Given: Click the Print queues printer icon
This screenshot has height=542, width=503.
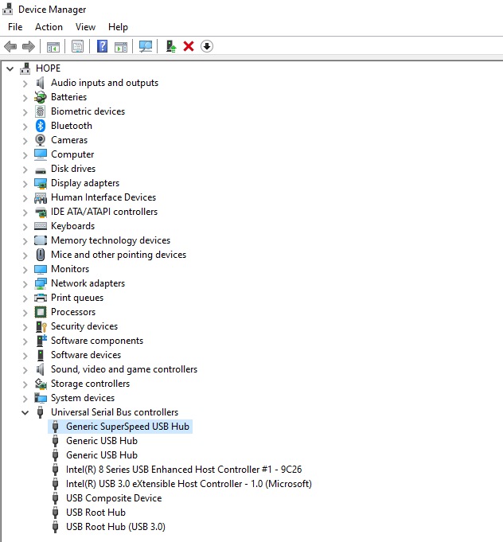Looking at the screenshot, I should 41,298.
